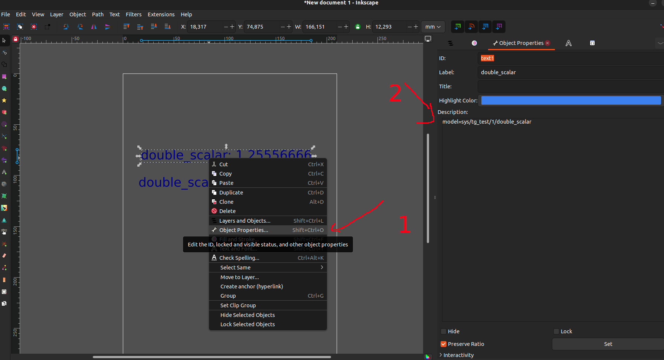Increase the W width value
The height and width of the screenshot is (360, 664).
click(x=346, y=27)
